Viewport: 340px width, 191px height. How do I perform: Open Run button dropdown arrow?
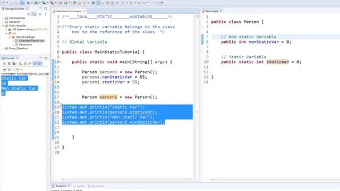coord(40,3)
